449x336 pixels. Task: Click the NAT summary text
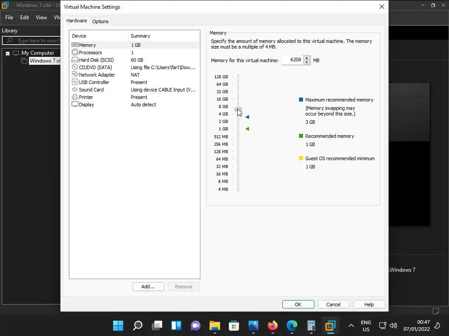[135, 75]
